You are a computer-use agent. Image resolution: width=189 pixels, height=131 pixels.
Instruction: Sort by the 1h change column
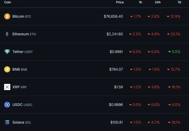140,2
